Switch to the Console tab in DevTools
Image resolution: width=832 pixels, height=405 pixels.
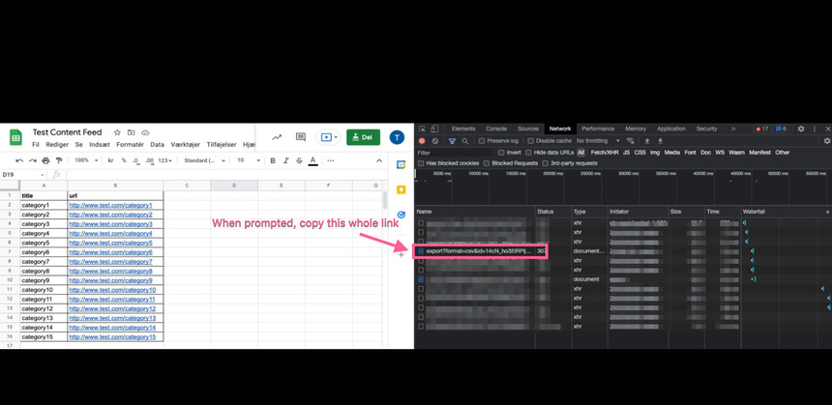[x=496, y=129]
